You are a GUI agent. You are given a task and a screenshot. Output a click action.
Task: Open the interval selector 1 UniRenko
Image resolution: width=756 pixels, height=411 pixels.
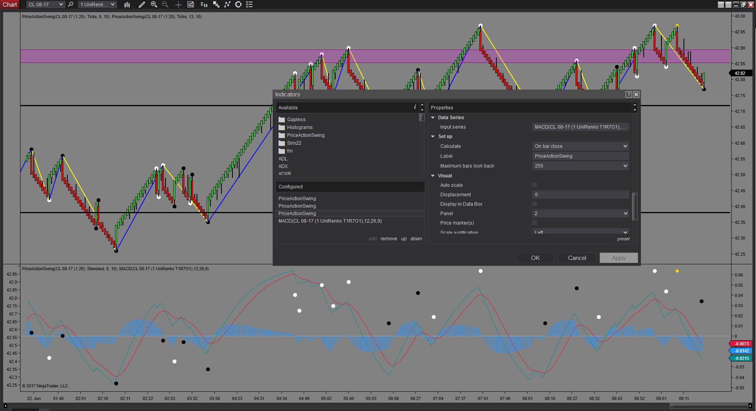pos(97,4)
